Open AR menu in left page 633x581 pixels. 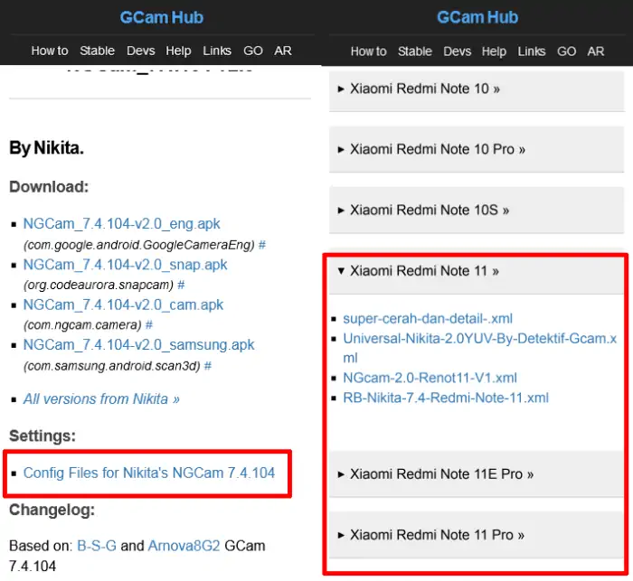282,51
